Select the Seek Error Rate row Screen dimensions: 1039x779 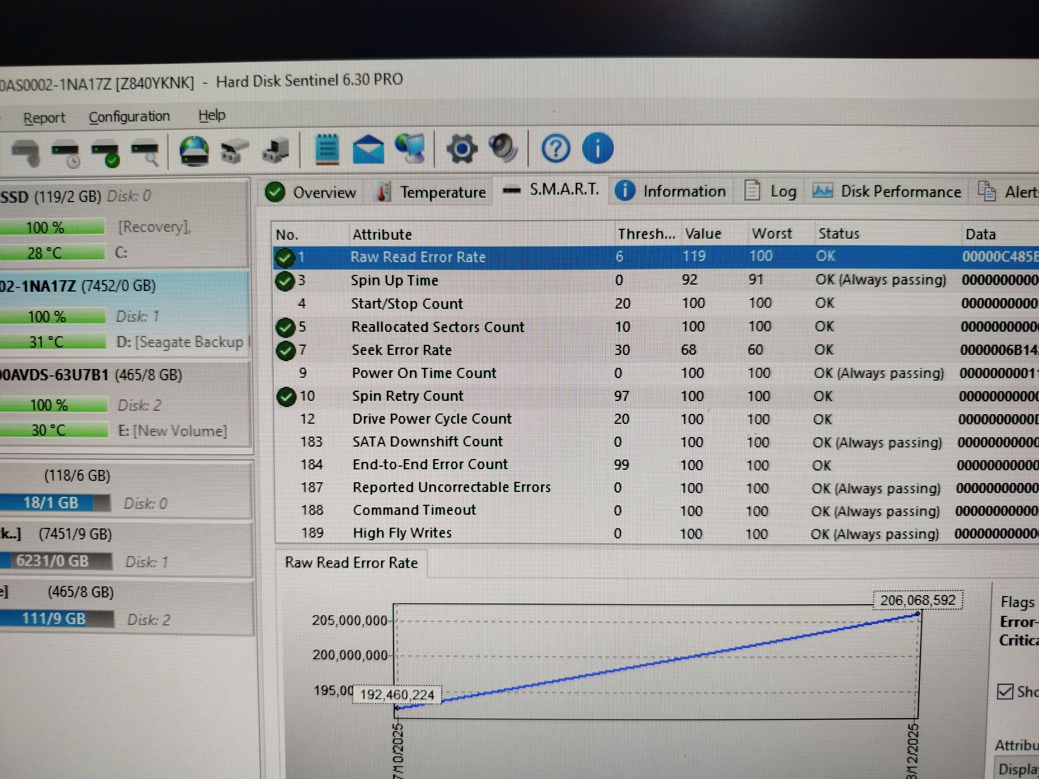point(402,350)
